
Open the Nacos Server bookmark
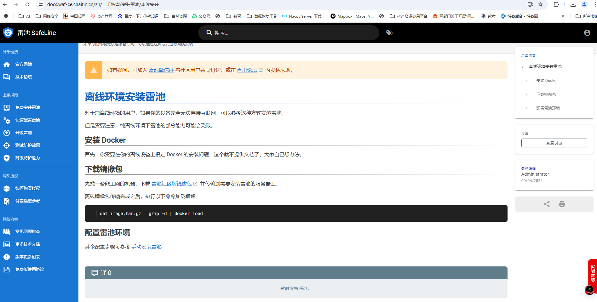303,16
